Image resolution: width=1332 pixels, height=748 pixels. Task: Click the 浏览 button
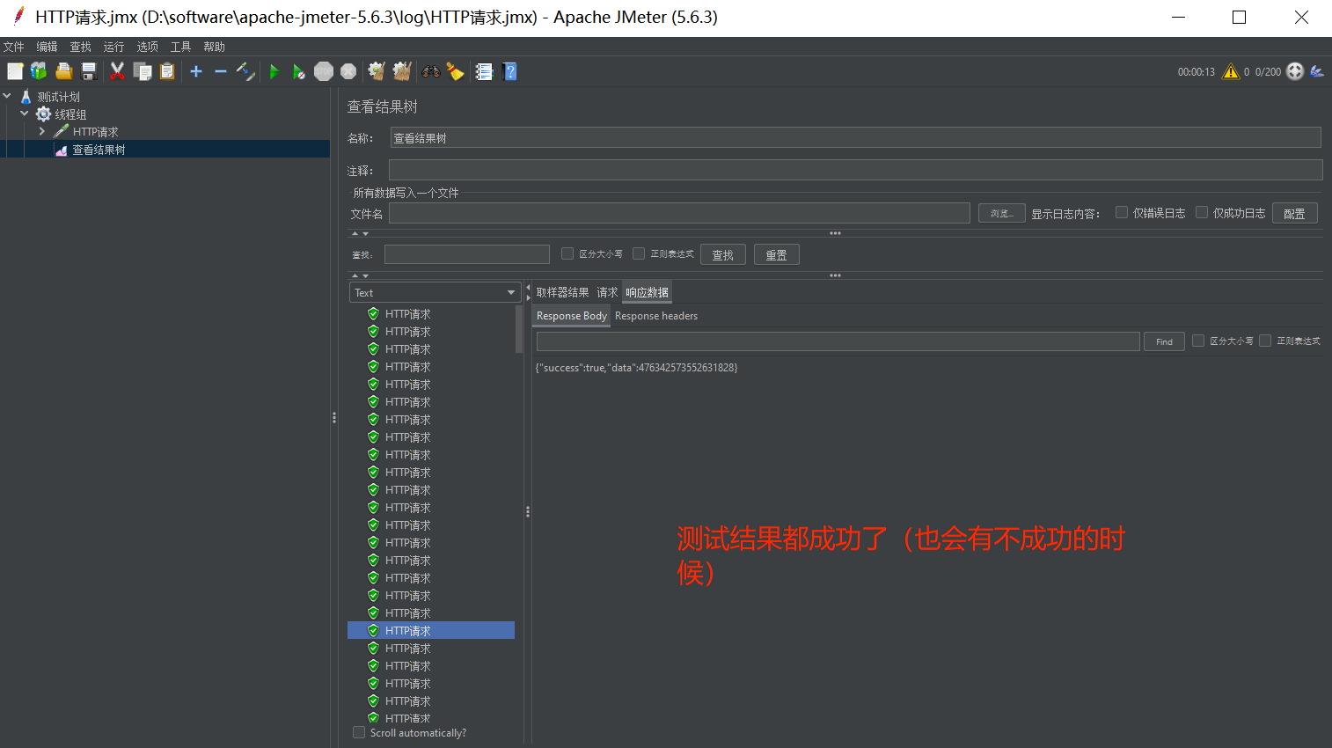click(x=1001, y=213)
